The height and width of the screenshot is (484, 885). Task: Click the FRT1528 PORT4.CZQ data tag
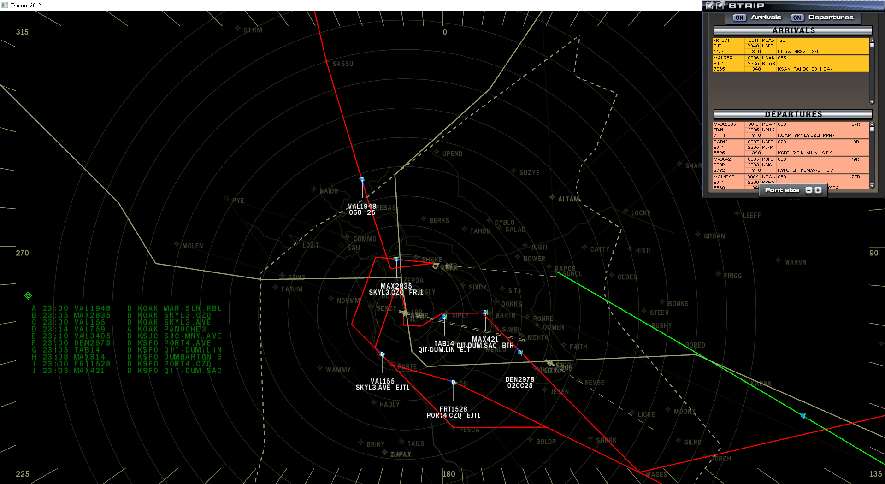coord(453,412)
